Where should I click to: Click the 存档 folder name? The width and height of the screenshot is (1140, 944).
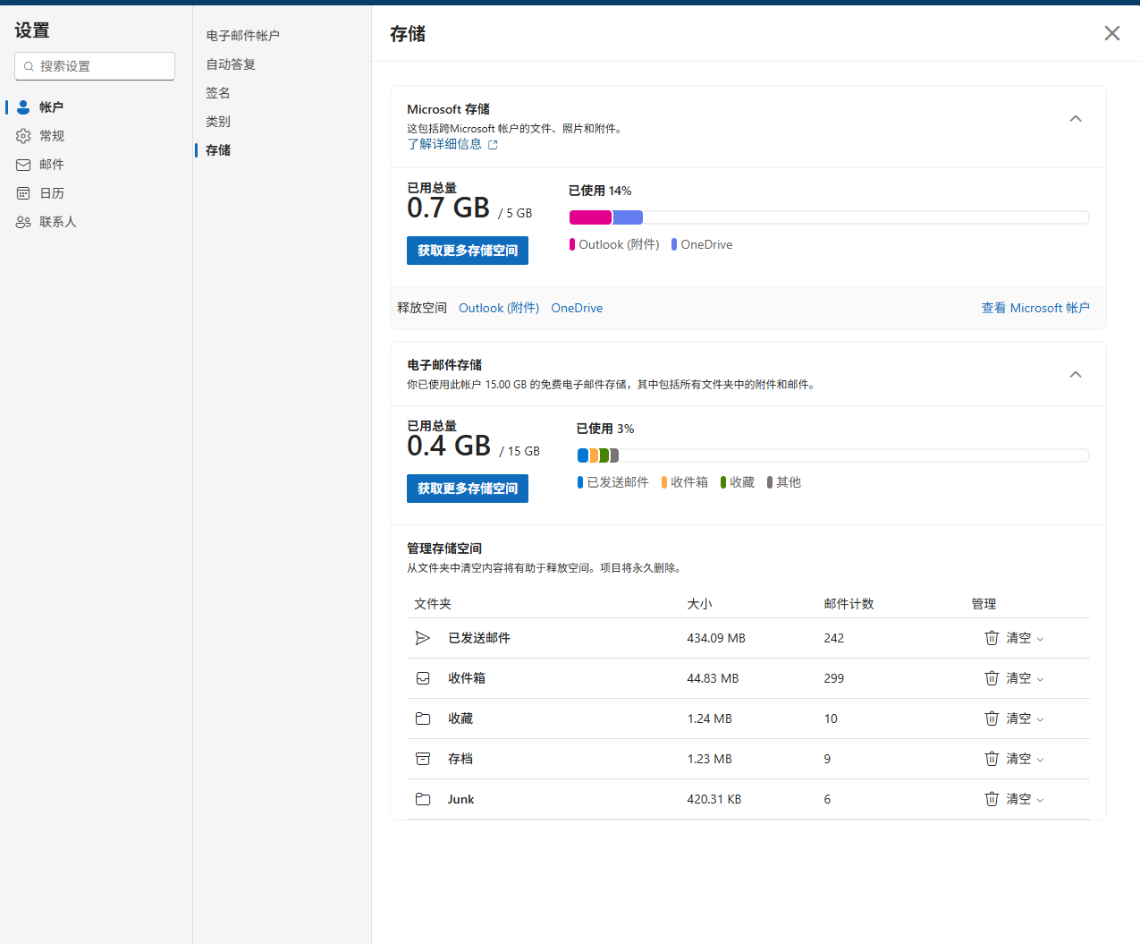click(x=460, y=759)
